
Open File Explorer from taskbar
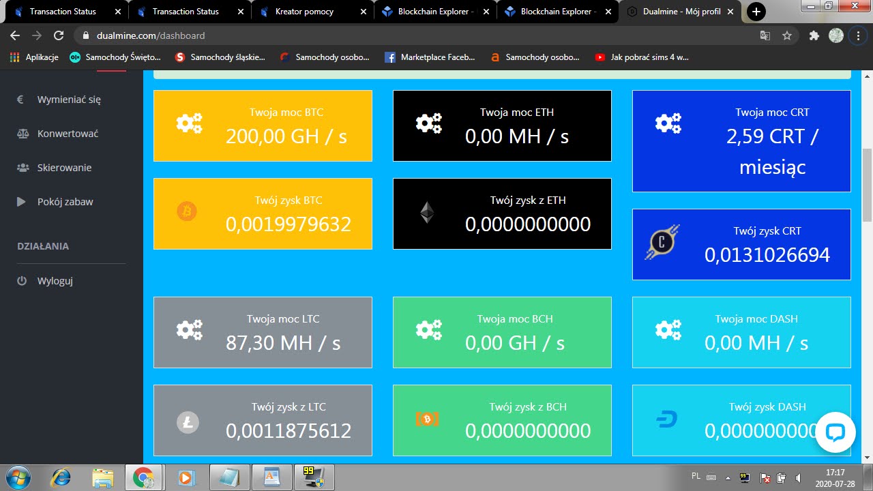click(x=102, y=477)
